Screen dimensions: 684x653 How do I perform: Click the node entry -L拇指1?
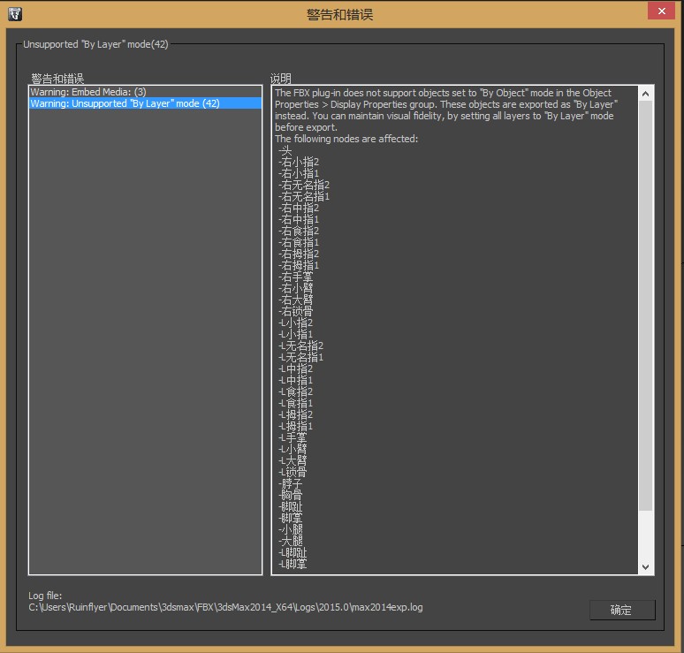296,426
